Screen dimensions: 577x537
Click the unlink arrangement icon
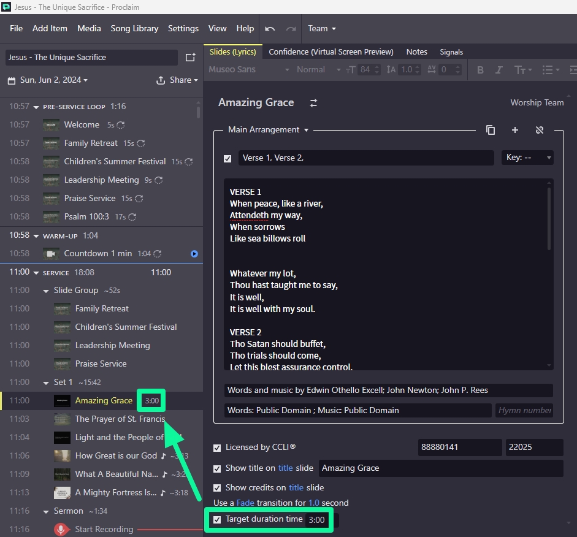click(540, 130)
